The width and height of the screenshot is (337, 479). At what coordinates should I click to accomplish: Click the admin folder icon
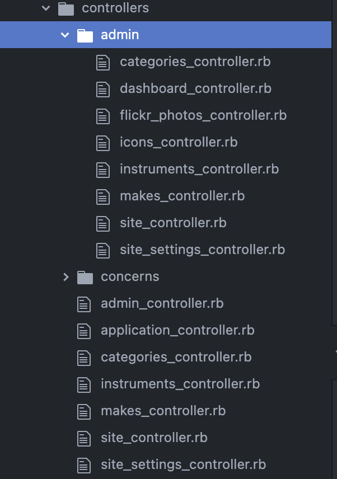click(85, 35)
